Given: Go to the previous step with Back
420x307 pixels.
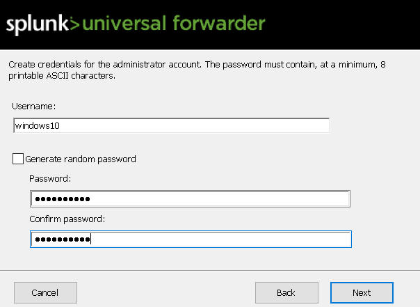Looking at the screenshot, I should [x=286, y=292].
